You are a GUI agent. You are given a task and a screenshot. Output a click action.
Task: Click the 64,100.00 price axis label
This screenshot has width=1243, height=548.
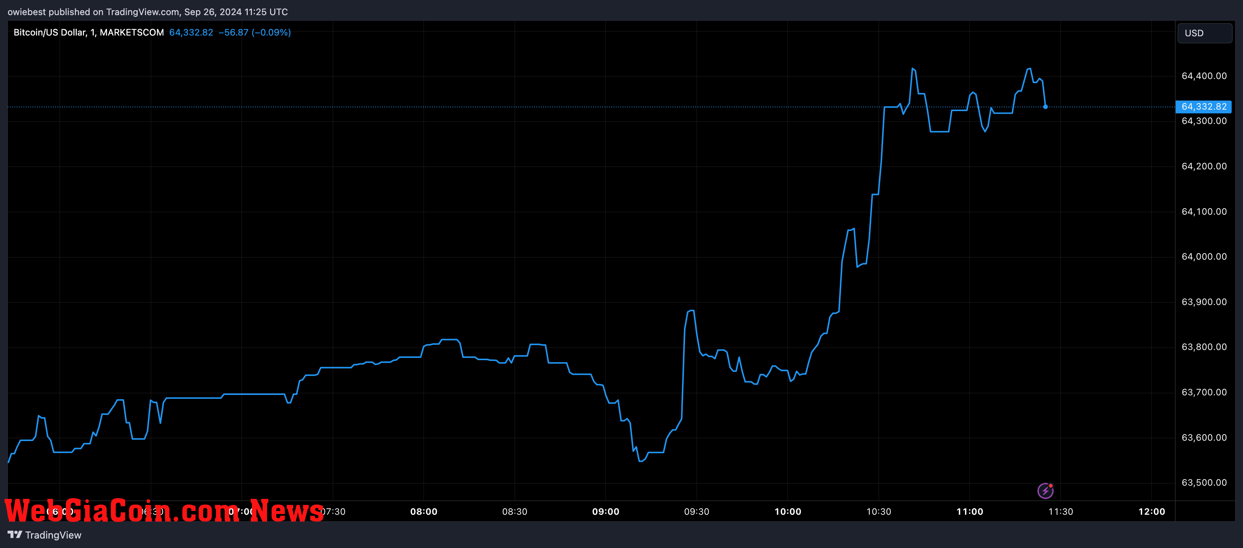click(1204, 212)
